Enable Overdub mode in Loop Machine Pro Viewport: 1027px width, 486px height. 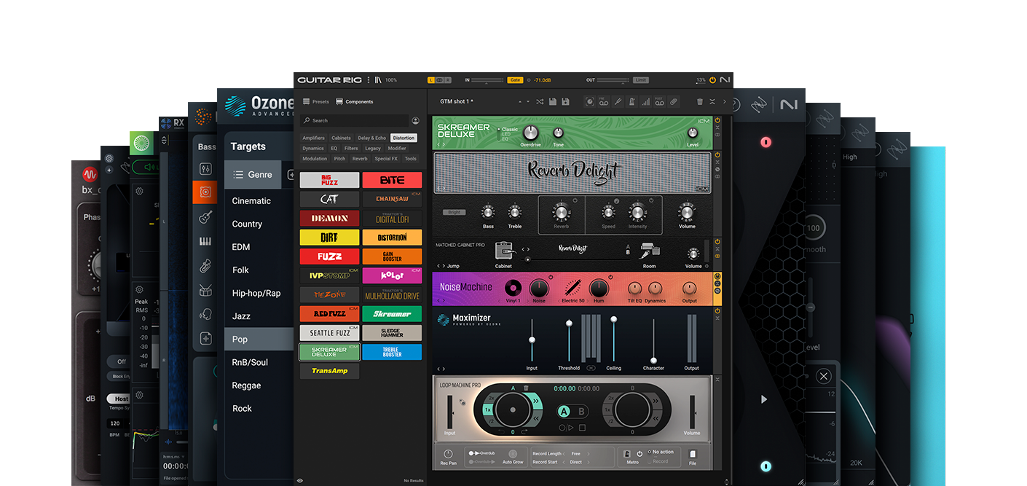point(482,453)
